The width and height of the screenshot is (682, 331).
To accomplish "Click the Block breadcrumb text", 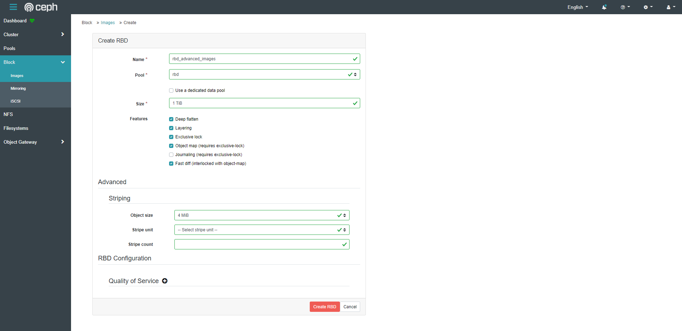I will coord(87,23).
